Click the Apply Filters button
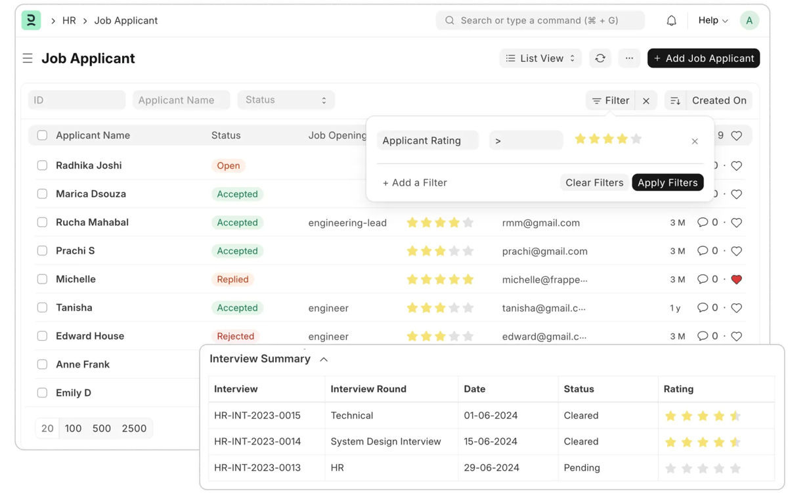788x493 pixels. [667, 182]
